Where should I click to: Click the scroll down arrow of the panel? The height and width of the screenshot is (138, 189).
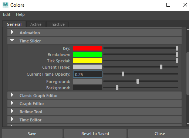click(x=188, y=124)
